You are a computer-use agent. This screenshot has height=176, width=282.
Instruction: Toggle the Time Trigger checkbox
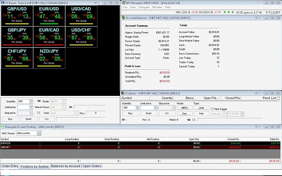212,109
